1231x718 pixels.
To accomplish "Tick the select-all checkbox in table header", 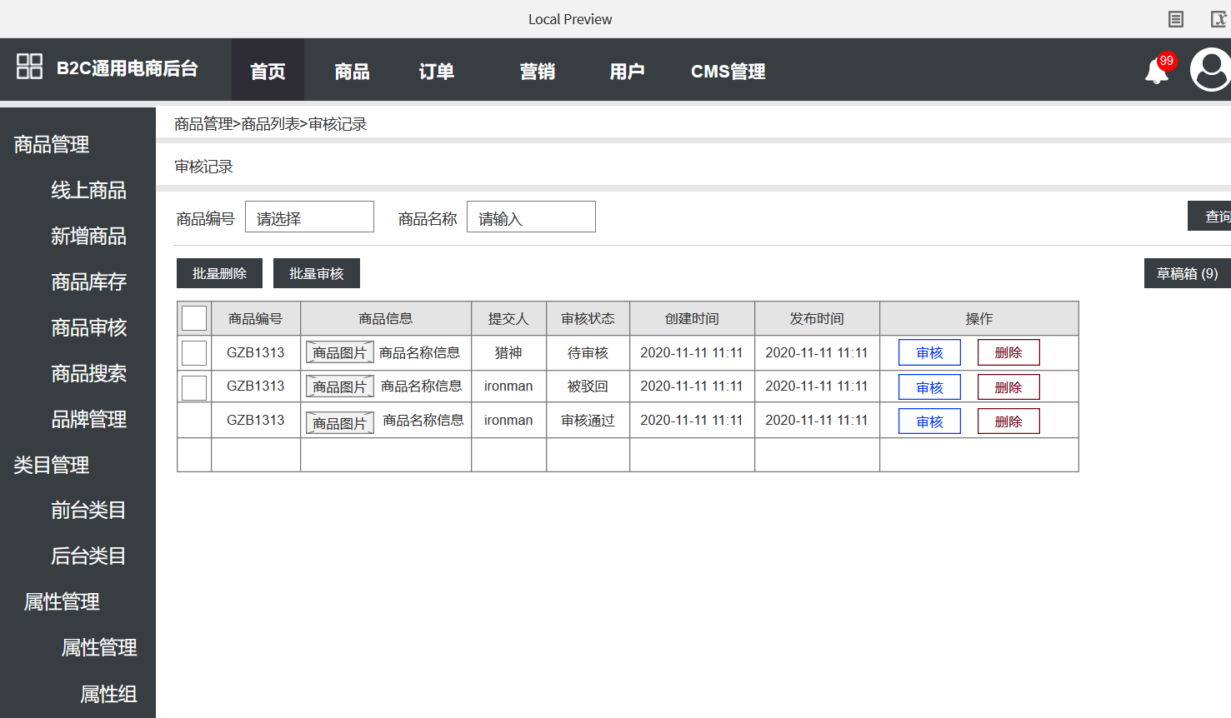I will pos(194,318).
